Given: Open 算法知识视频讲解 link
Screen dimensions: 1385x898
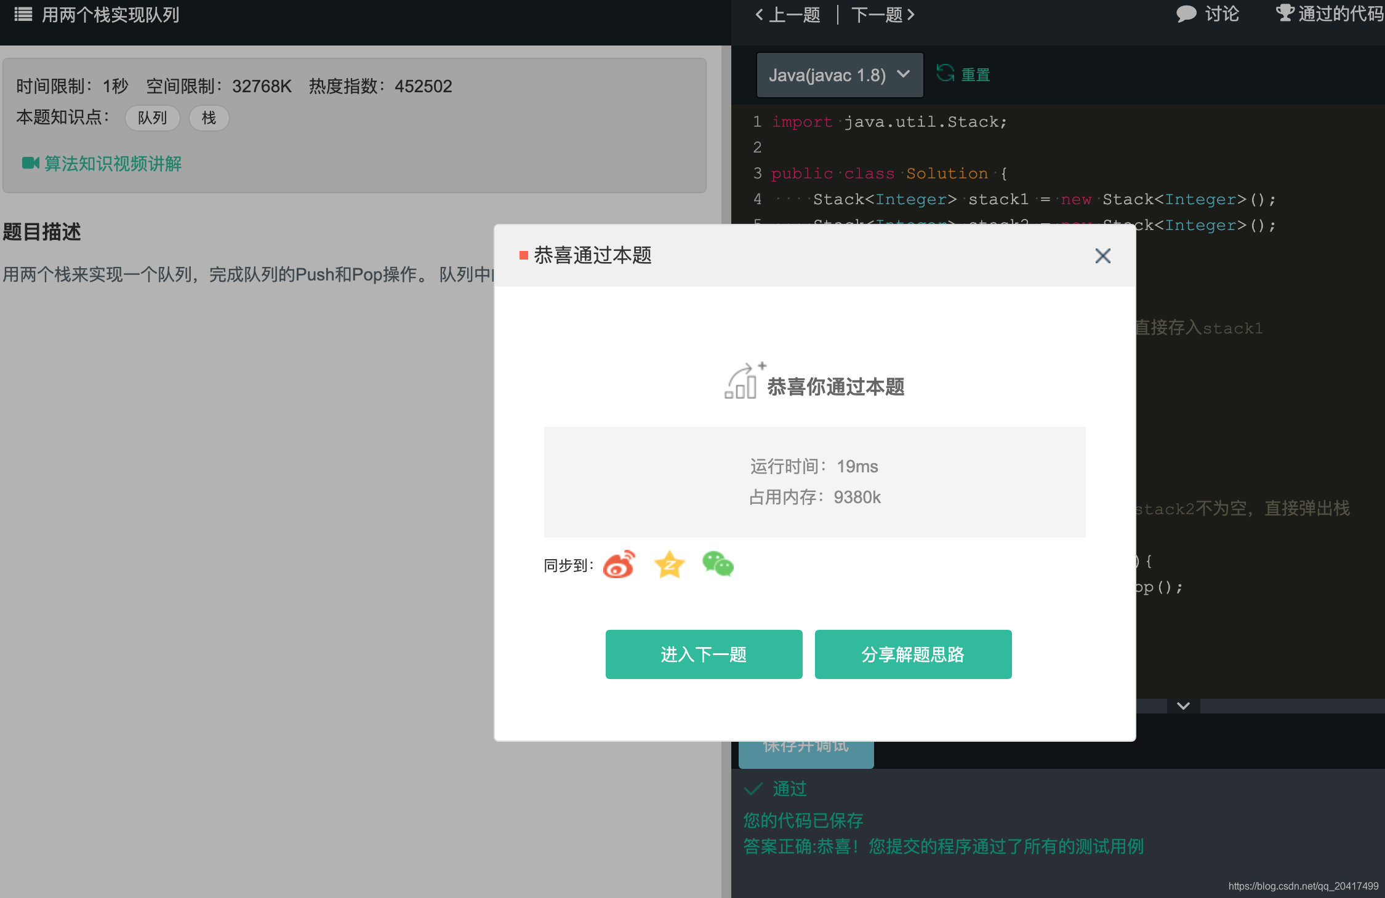Looking at the screenshot, I should [113, 164].
